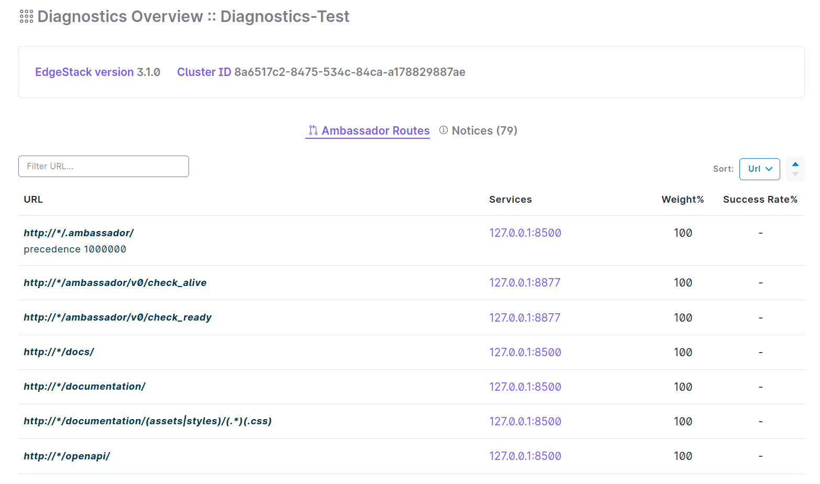
Task: Select the http://*/.ambassador/ URL
Action: [79, 233]
